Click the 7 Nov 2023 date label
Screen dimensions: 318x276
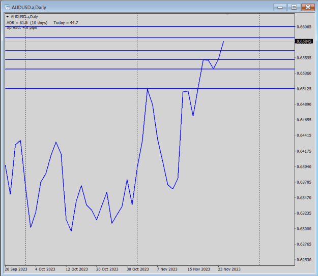coord(167,269)
